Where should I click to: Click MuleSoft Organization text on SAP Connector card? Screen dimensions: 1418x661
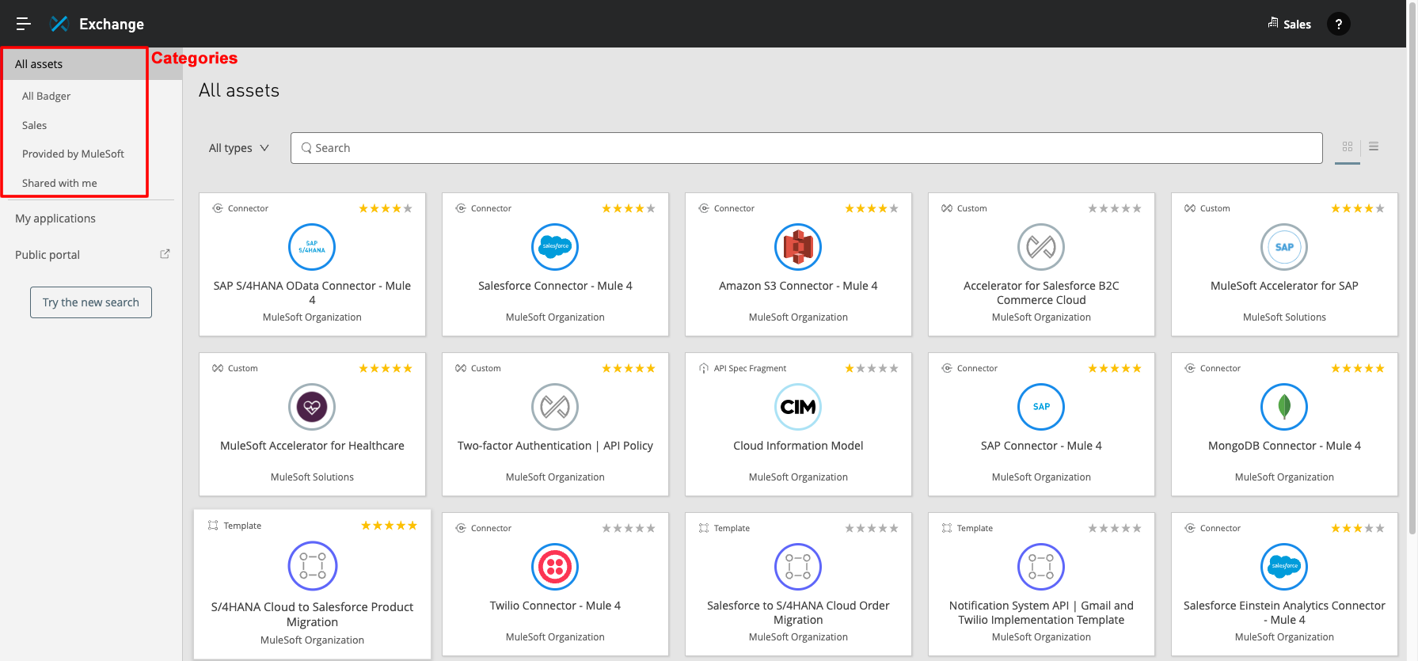(1041, 477)
